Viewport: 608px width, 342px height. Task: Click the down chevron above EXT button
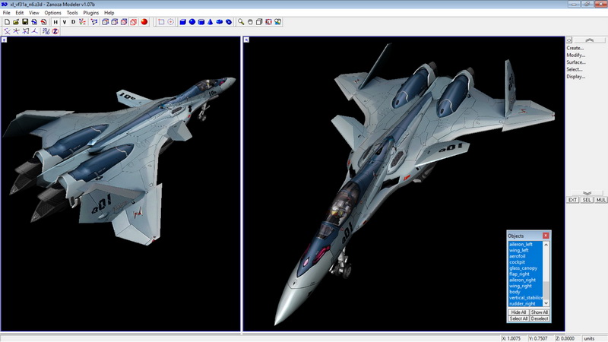587,193
